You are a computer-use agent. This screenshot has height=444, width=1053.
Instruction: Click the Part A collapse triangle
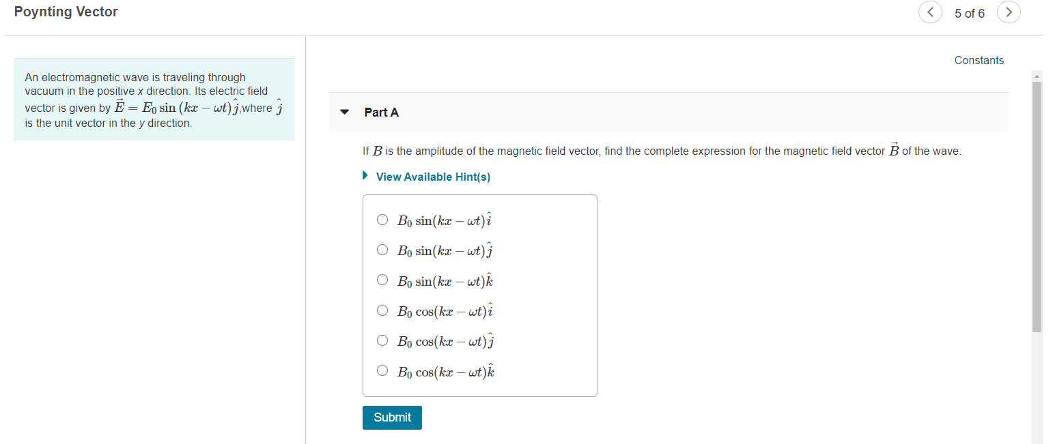pyautogui.click(x=344, y=112)
